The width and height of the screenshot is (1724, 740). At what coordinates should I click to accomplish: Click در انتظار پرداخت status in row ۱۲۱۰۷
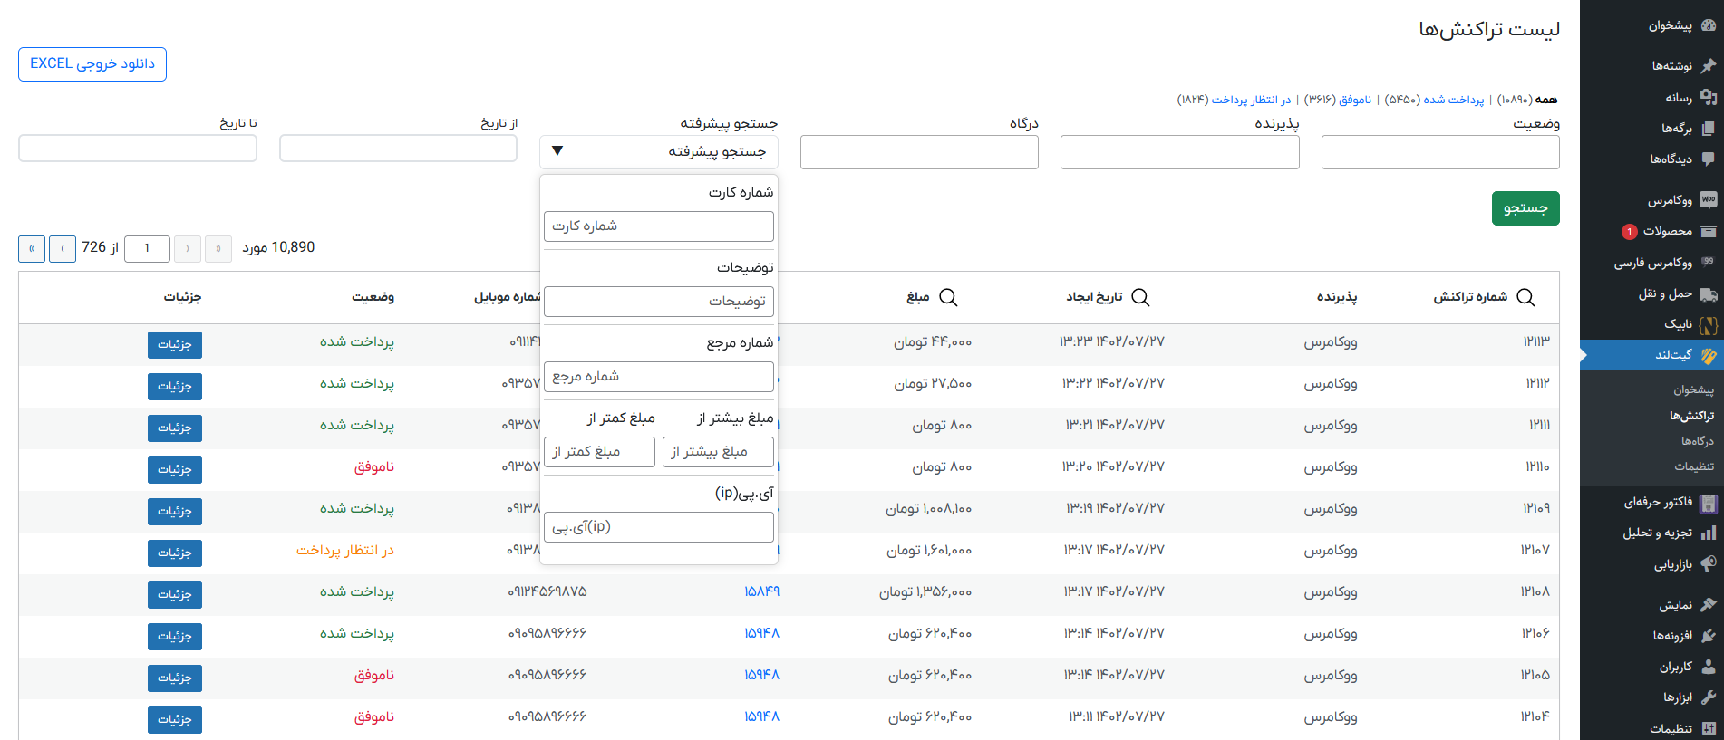(345, 550)
